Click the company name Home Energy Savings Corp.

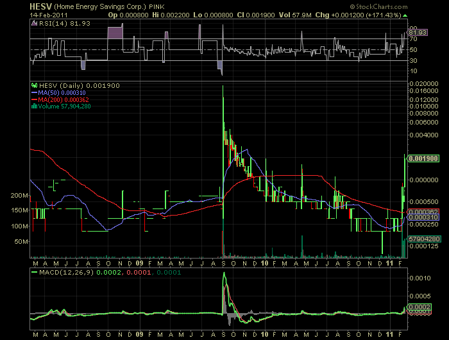click(100, 6)
